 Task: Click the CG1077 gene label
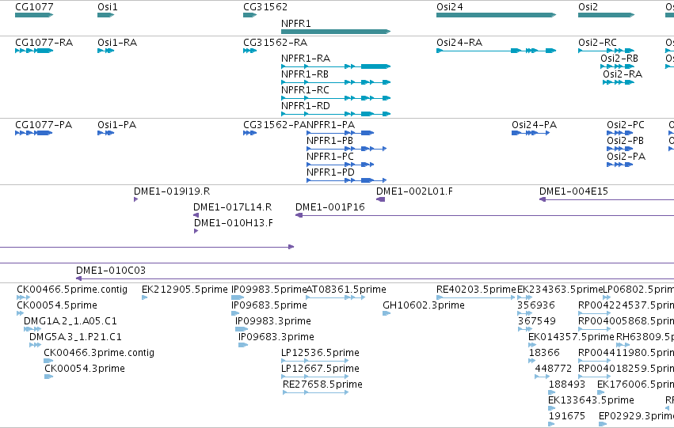(x=34, y=7)
